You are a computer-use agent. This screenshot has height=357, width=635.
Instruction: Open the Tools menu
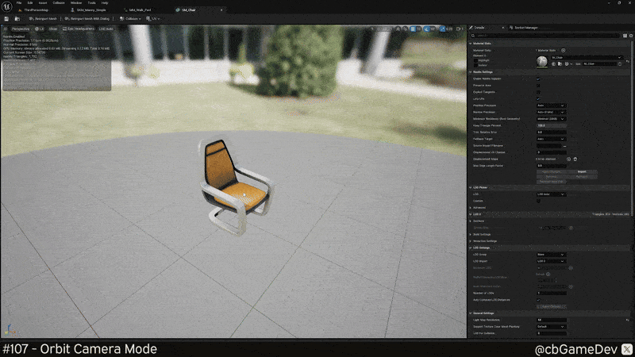pyautogui.click(x=91, y=3)
